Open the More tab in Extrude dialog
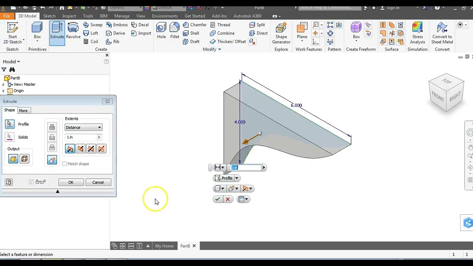The image size is (473, 266). pos(23,110)
